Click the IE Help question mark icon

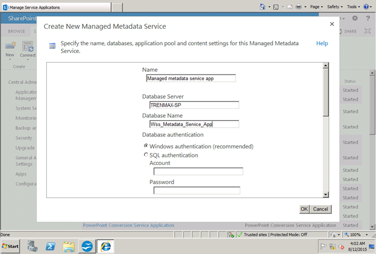pyautogui.click(x=366, y=7)
